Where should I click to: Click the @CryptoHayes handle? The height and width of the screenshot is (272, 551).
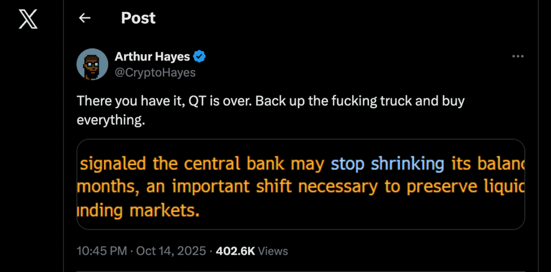155,72
